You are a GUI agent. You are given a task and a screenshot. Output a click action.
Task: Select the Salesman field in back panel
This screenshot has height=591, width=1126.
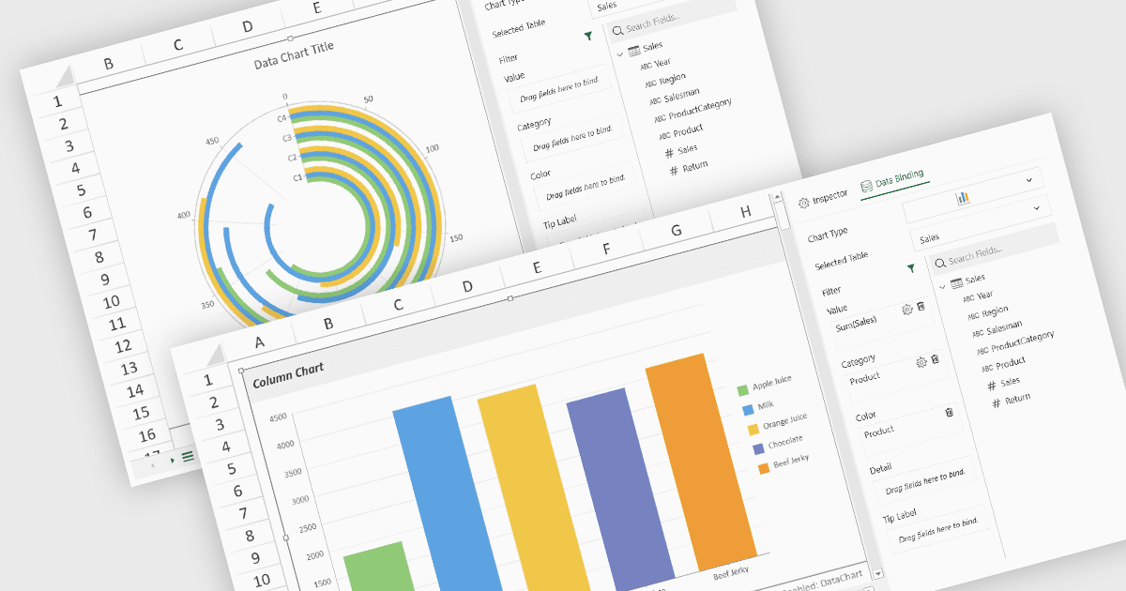pyautogui.click(x=676, y=96)
